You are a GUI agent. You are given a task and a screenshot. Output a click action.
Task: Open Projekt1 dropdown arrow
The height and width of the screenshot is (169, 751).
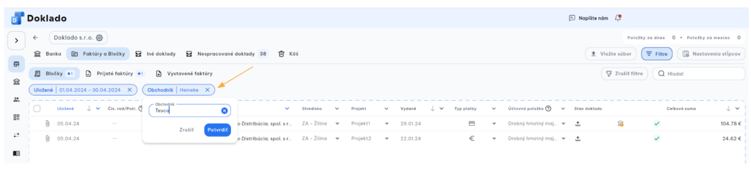(x=387, y=124)
